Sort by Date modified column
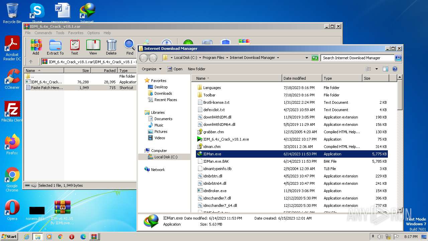428x241 pixels. (302, 78)
